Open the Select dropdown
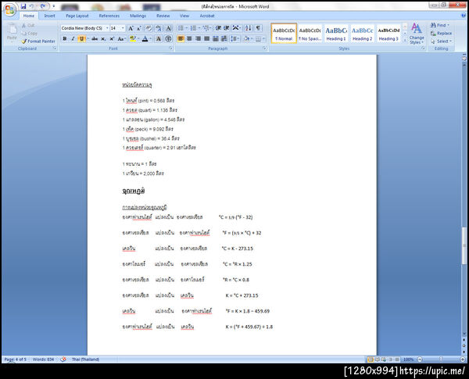This screenshot has height=379, width=469. [442, 41]
